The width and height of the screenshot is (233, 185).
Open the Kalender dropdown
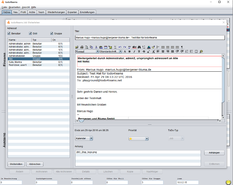[x=84, y=138]
